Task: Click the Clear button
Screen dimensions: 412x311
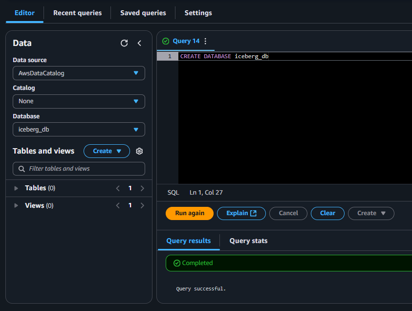Action: (x=327, y=213)
